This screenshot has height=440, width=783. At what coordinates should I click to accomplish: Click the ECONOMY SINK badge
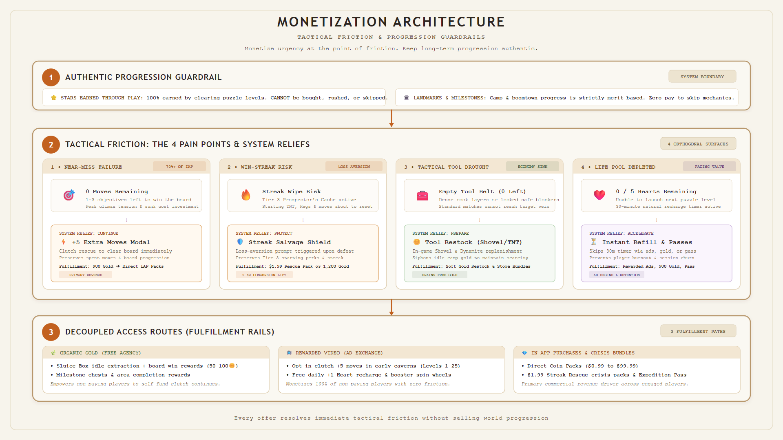(533, 167)
